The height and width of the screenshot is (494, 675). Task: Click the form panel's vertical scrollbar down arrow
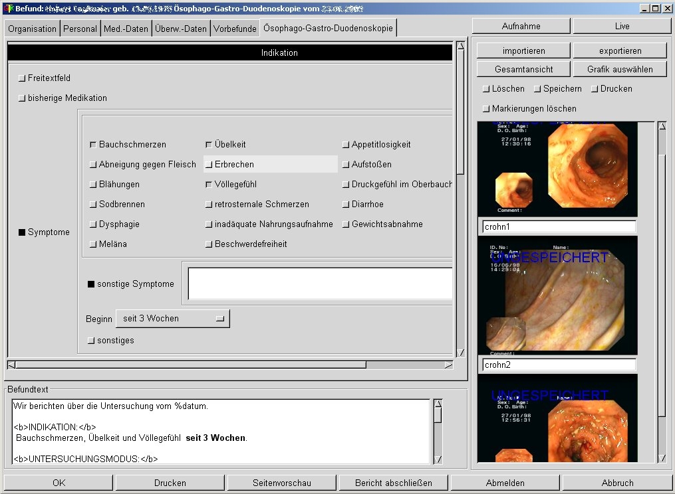460,353
